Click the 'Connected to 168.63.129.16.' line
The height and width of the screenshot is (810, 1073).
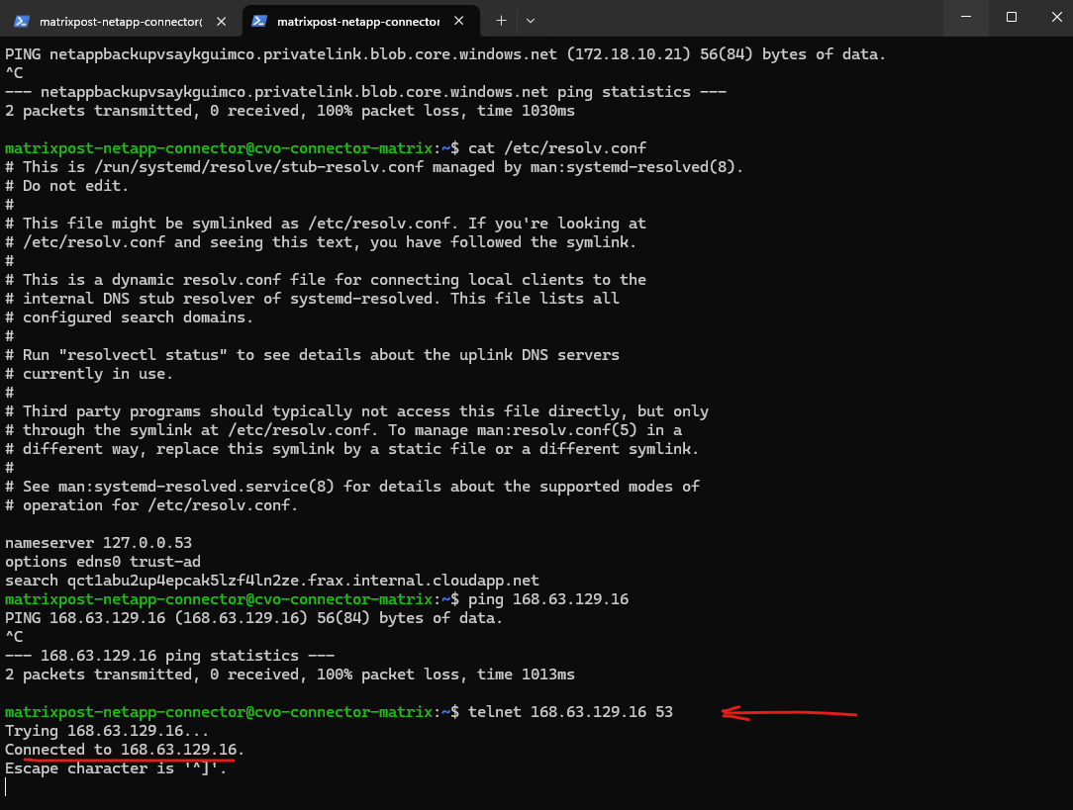[125, 750]
